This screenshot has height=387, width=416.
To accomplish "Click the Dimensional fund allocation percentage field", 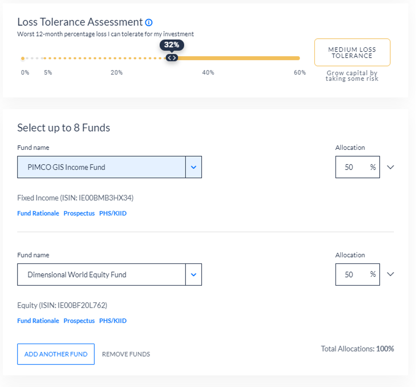I will (x=352, y=275).
